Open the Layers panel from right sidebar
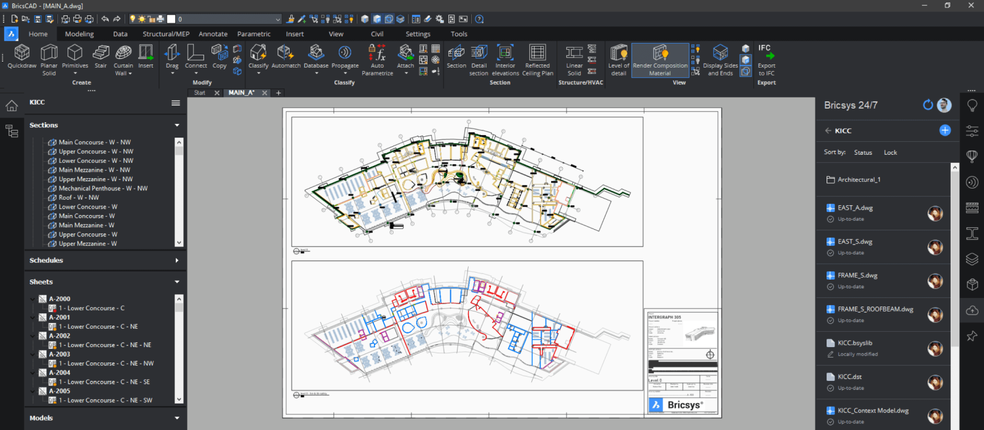The height and width of the screenshot is (430, 984). (x=972, y=259)
